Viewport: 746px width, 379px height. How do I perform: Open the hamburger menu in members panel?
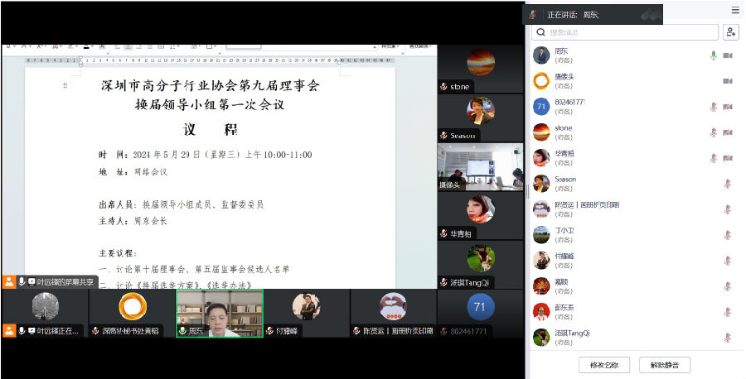point(735,10)
